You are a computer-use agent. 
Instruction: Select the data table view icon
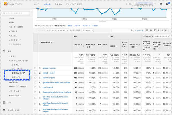pyautogui.click(x=147, y=30)
